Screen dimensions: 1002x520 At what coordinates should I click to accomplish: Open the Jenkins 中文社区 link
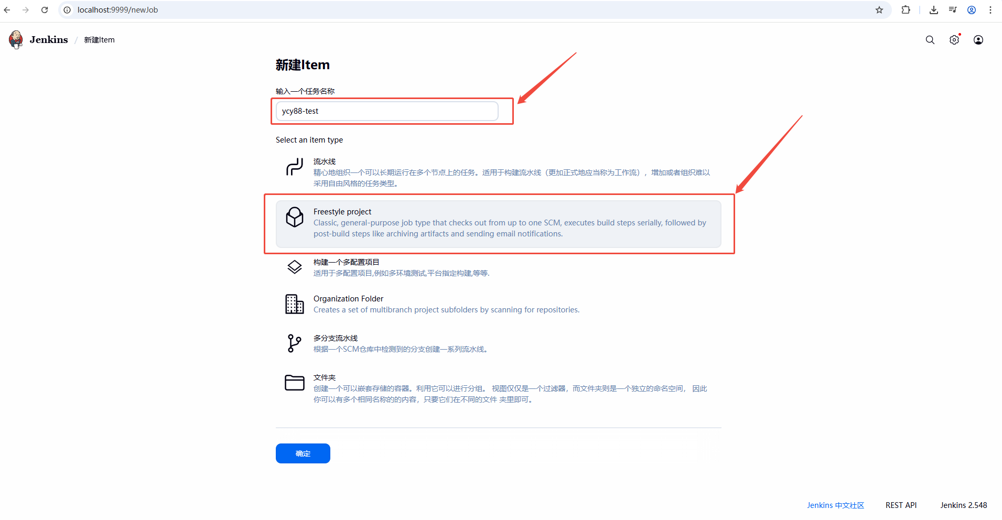coord(835,505)
